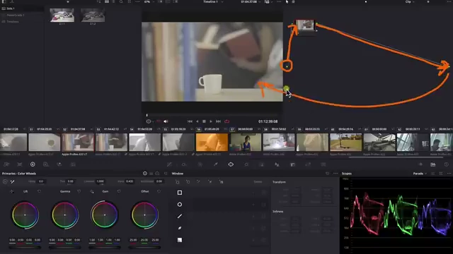This screenshot has height=254, width=453.
Task: Click the Gain color wheel
Action: click(x=105, y=215)
